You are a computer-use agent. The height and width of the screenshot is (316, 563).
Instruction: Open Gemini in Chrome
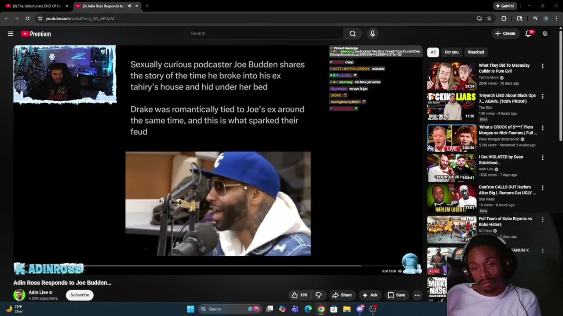click(x=505, y=6)
